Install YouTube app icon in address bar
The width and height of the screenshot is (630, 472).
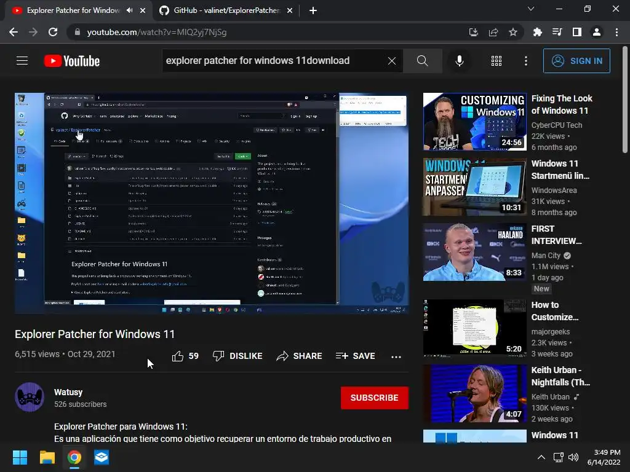pyautogui.click(x=474, y=32)
